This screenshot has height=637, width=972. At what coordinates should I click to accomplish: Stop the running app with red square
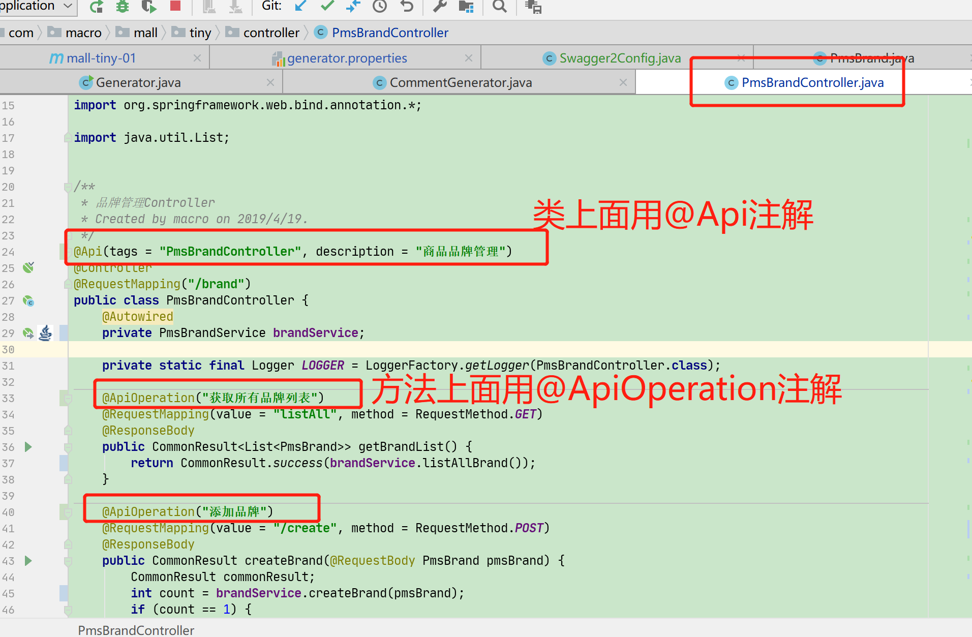(175, 6)
